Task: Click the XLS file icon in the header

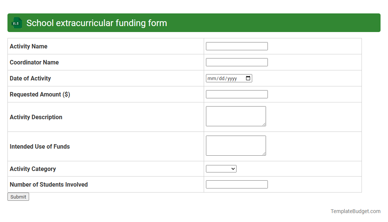Action: click(16, 23)
